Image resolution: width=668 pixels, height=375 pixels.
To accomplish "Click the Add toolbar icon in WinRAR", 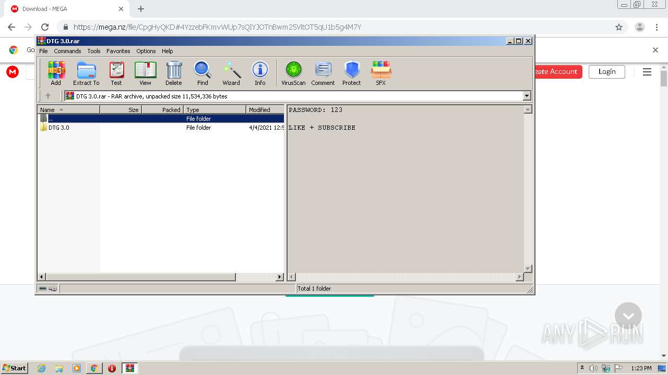I will (56, 73).
